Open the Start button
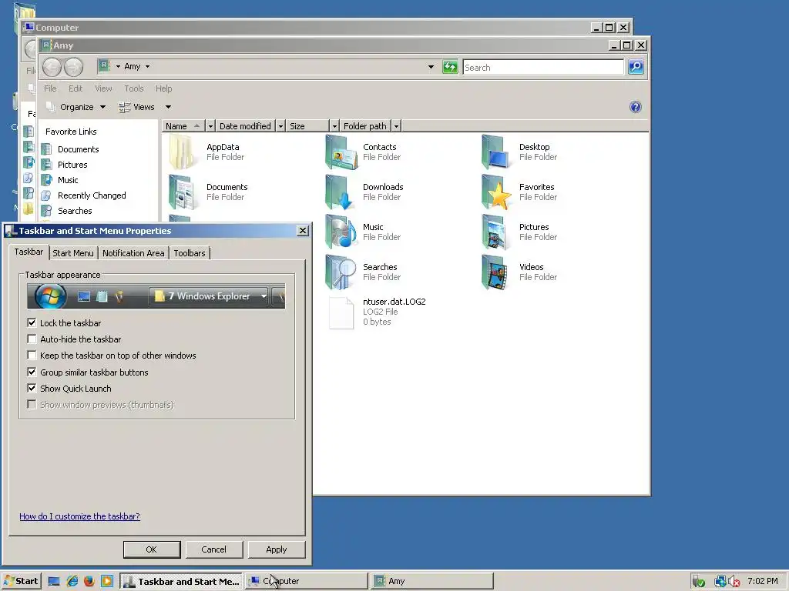The image size is (789, 591). point(21,582)
